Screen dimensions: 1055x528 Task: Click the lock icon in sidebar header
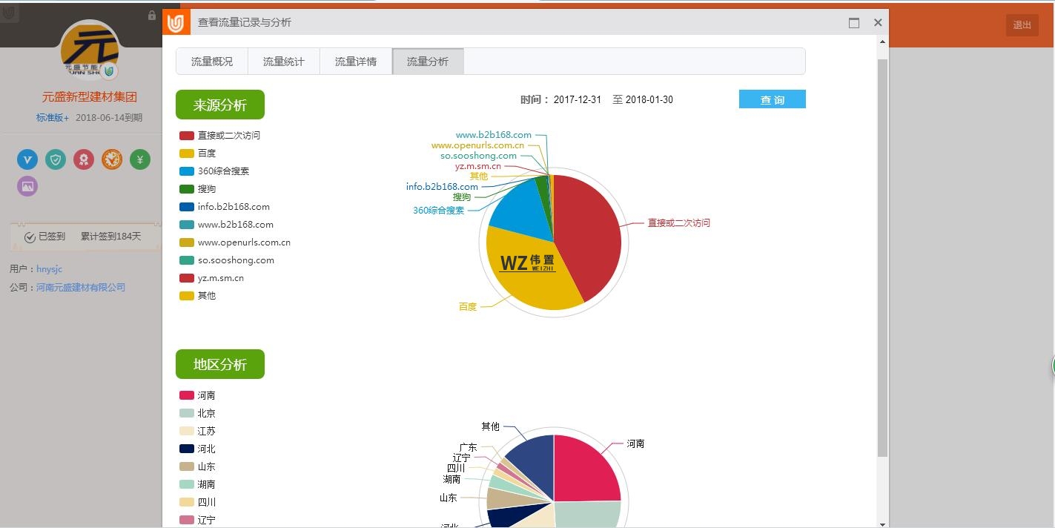[x=152, y=16]
